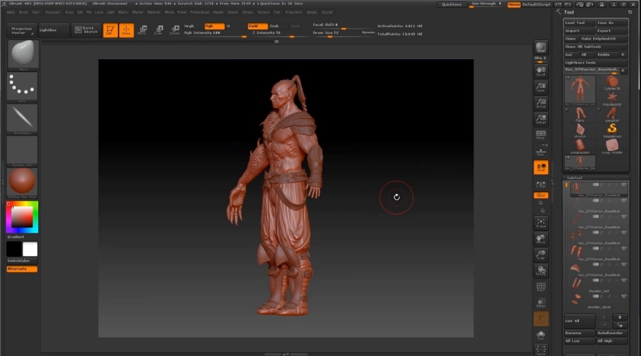Click the AAHalf icon
Viewport: 641px width, 356px height.
541,119
